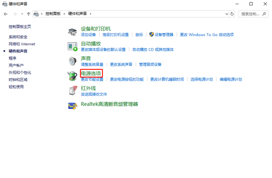Open the 自动播放 heading

[91, 44]
